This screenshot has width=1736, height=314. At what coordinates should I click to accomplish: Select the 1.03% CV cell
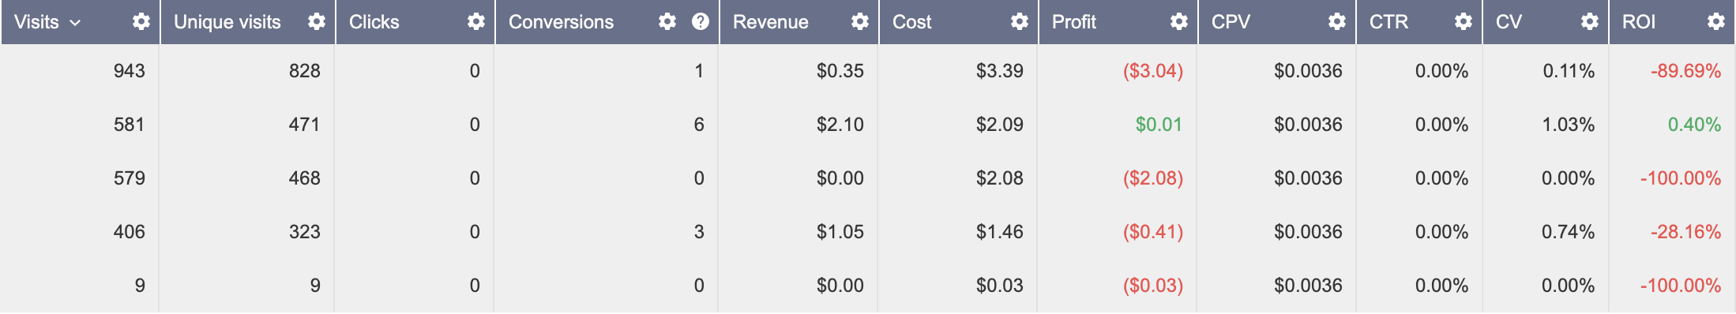click(x=1569, y=125)
